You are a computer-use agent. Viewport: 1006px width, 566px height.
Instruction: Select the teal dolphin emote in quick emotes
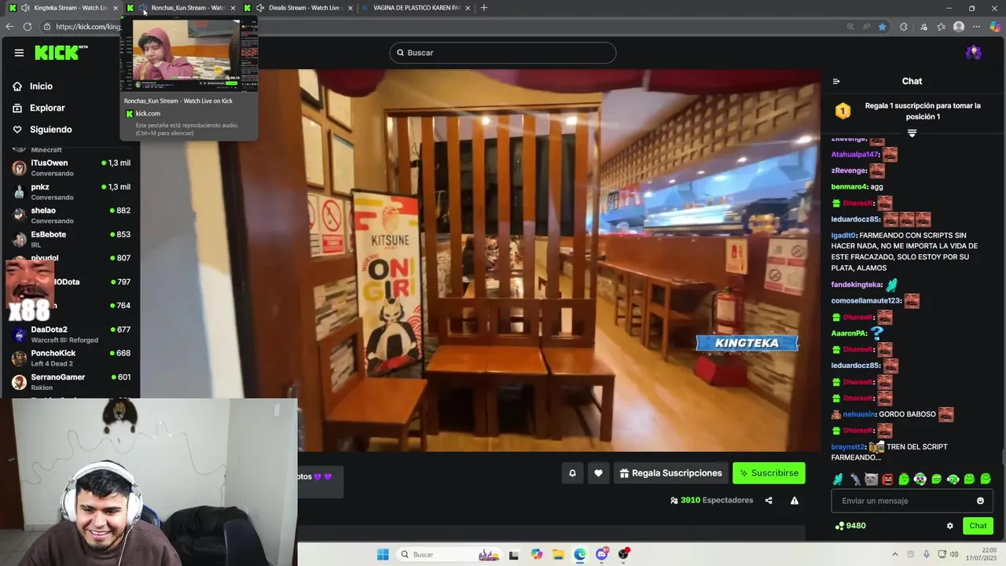point(838,479)
